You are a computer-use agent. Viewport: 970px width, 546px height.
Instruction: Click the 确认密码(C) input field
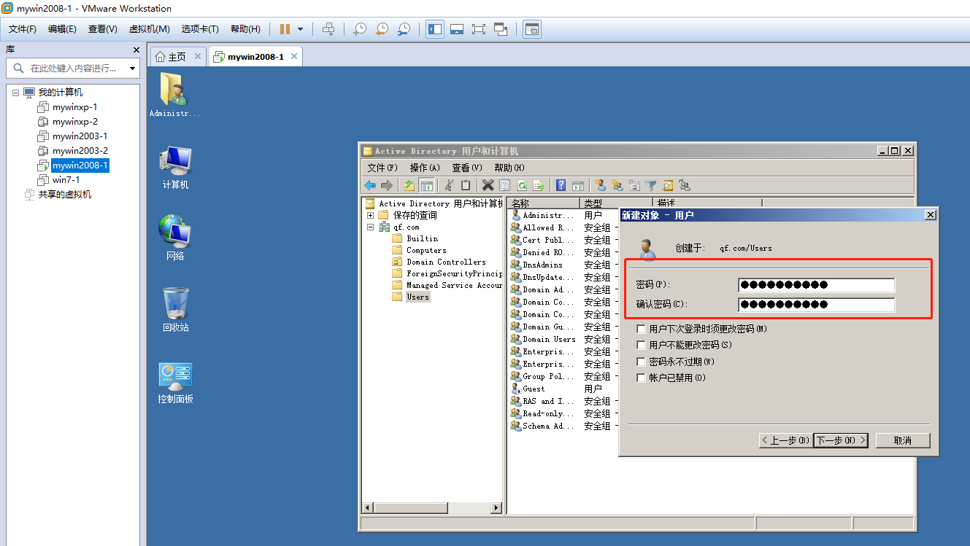tap(816, 305)
